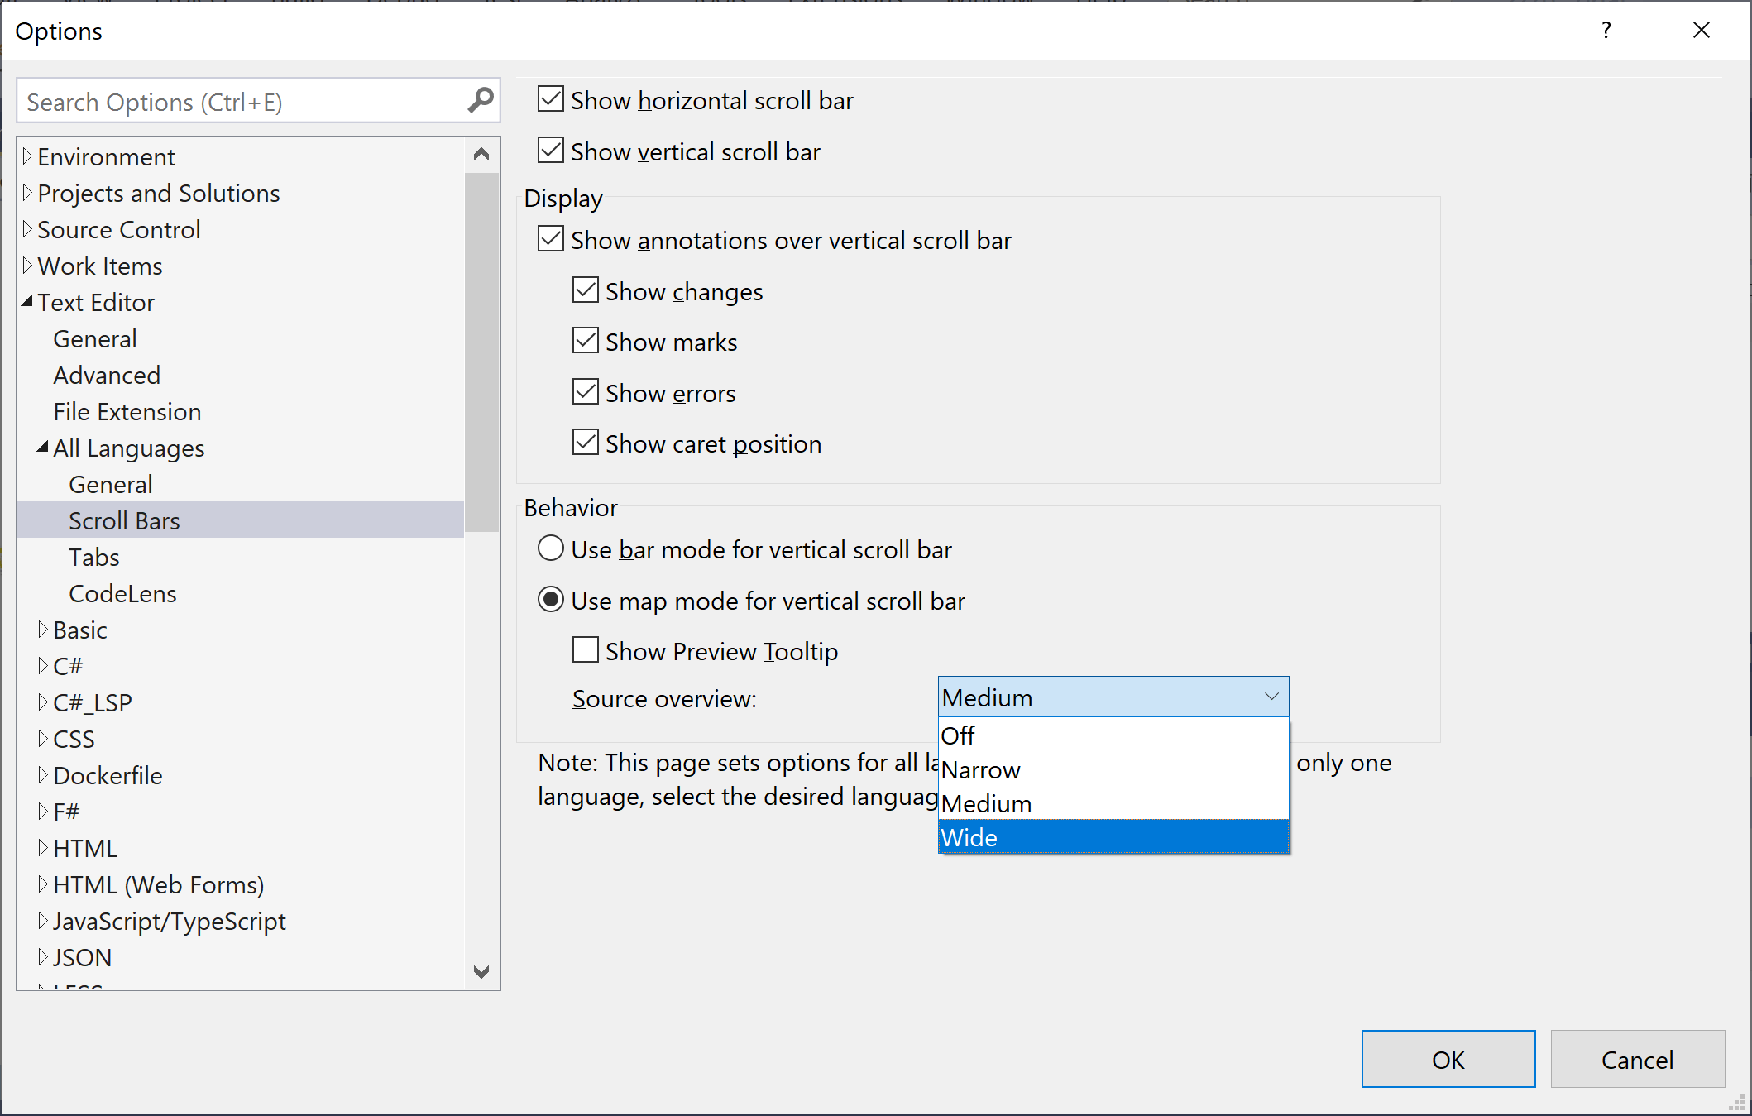Screen dimensions: 1752x1116
Task: Click the OK button
Action: click(x=1448, y=1059)
